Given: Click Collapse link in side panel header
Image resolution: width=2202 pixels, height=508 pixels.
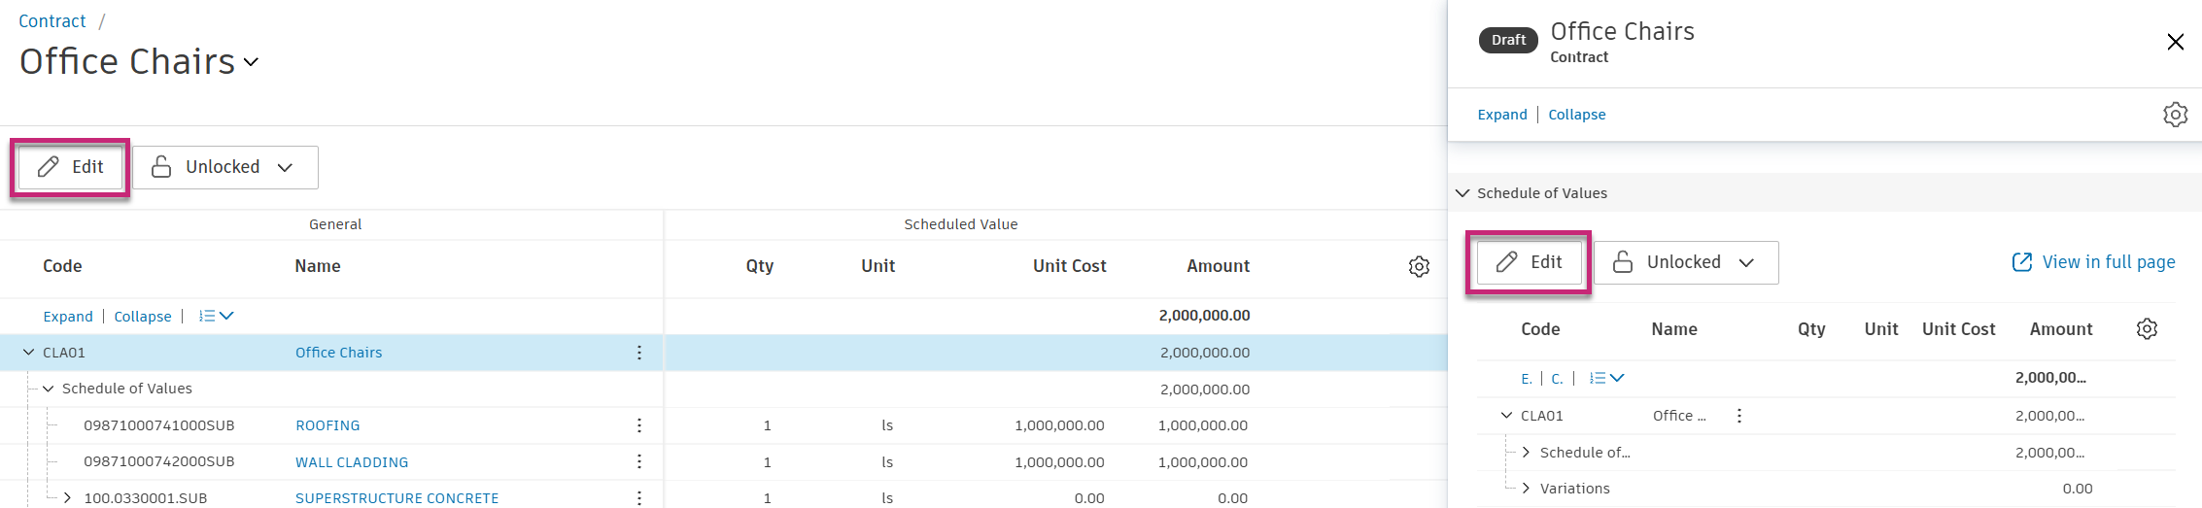Looking at the screenshot, I should pos(1577,115).
